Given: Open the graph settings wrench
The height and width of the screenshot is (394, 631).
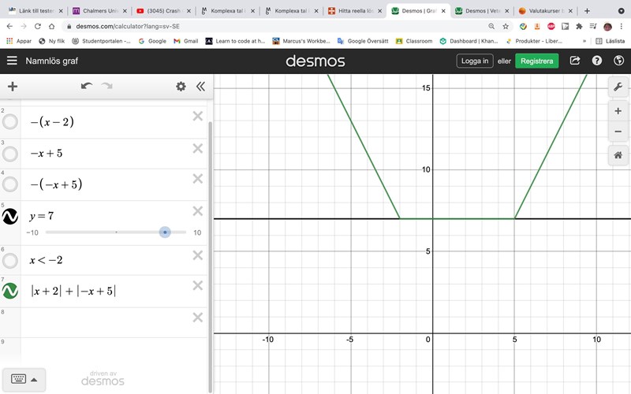Looking at the screenshot, I should tap(618, 87).
